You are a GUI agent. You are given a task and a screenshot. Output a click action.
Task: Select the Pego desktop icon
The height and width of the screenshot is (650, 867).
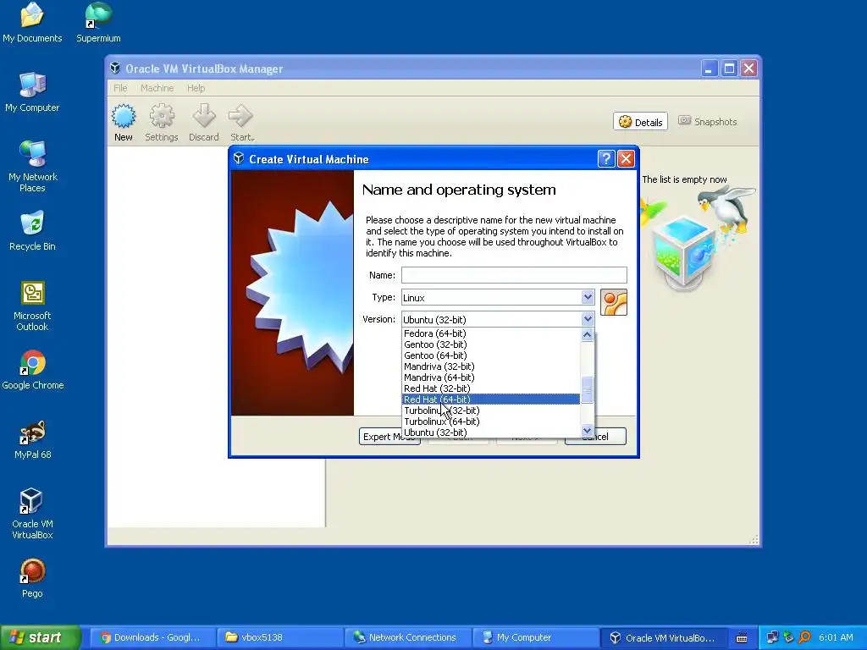(x=32, y=579)
